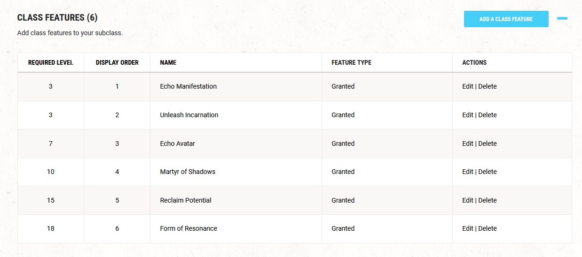The height and width of the screenshot is (257, 582).
Task: Edit the Martyr of Shadows feature
Action: (467, 172)
